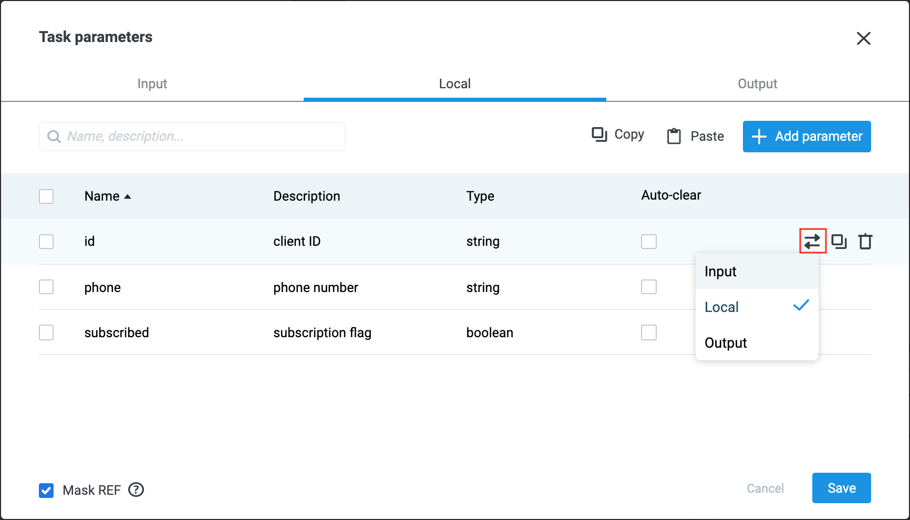Switch to the Local tab

(455, 84)
